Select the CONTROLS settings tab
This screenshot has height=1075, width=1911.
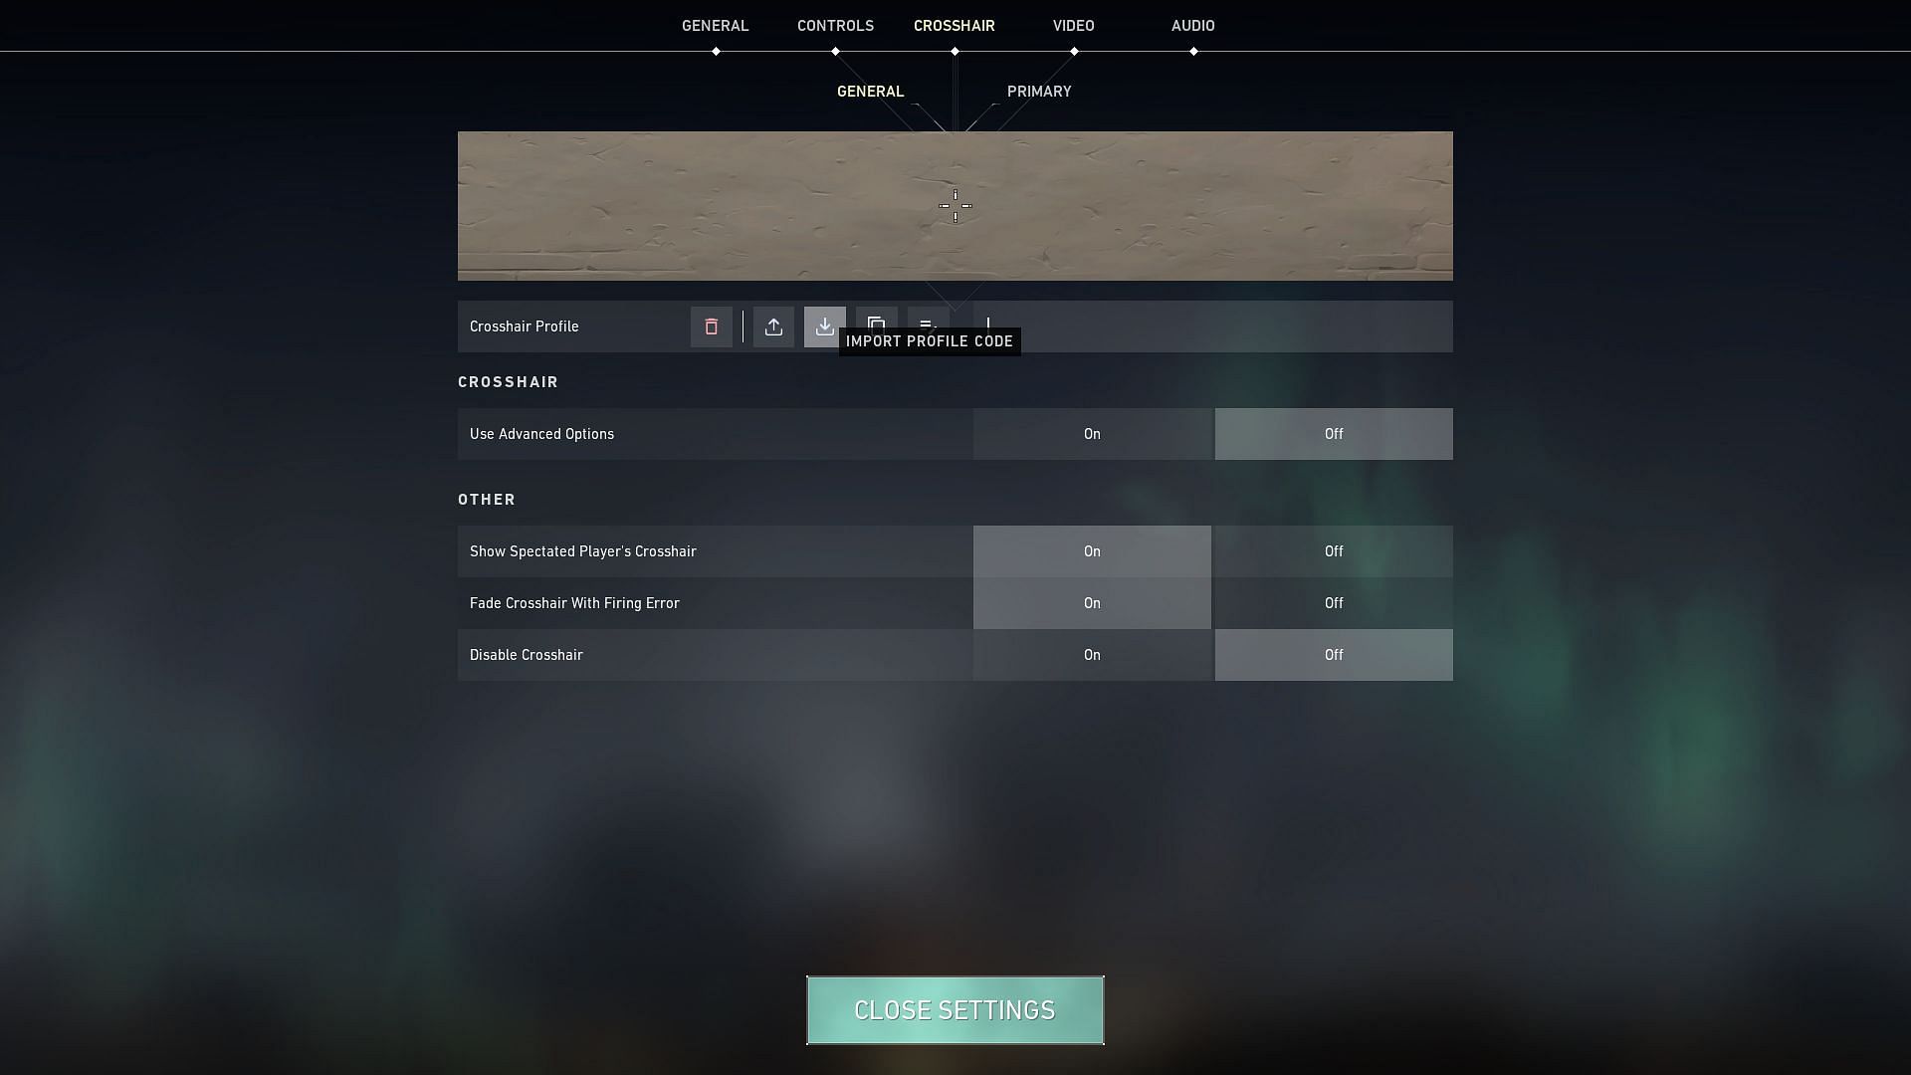(x=835, y=25)
